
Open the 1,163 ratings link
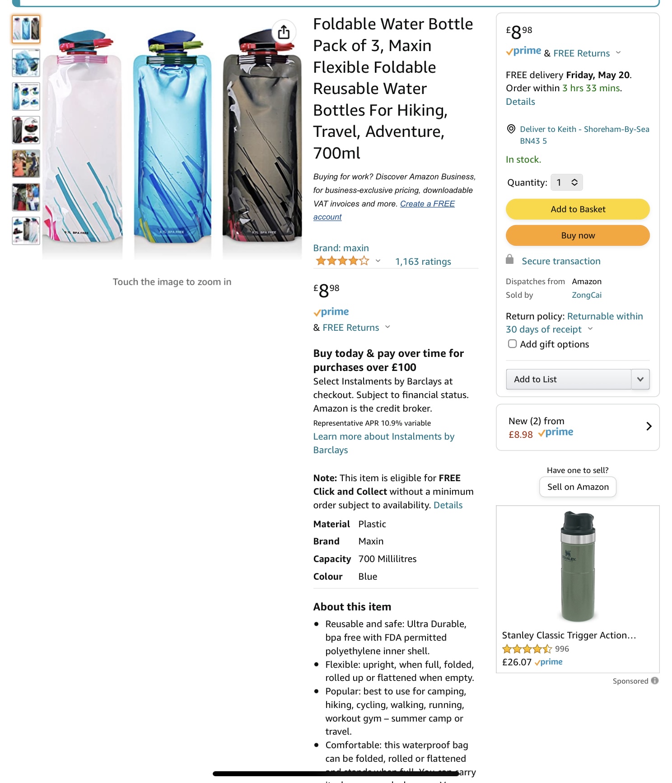coord(423,262)
